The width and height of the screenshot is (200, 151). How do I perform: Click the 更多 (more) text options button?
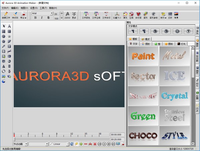[74, 15]
